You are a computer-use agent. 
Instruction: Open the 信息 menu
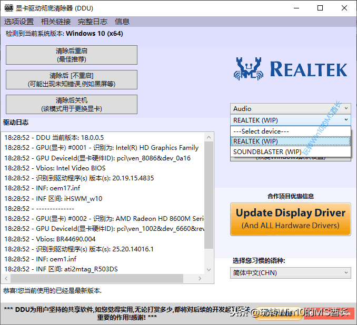[122, 22]
